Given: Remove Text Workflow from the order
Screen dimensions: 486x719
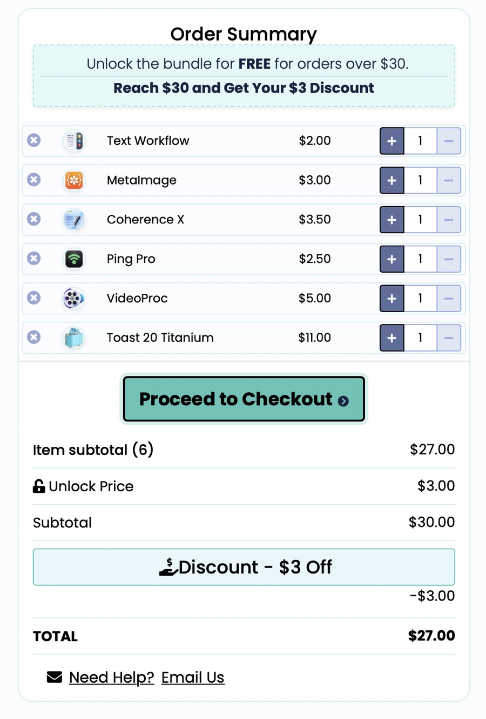Looking at the screenshot, I should click(34, 141).
